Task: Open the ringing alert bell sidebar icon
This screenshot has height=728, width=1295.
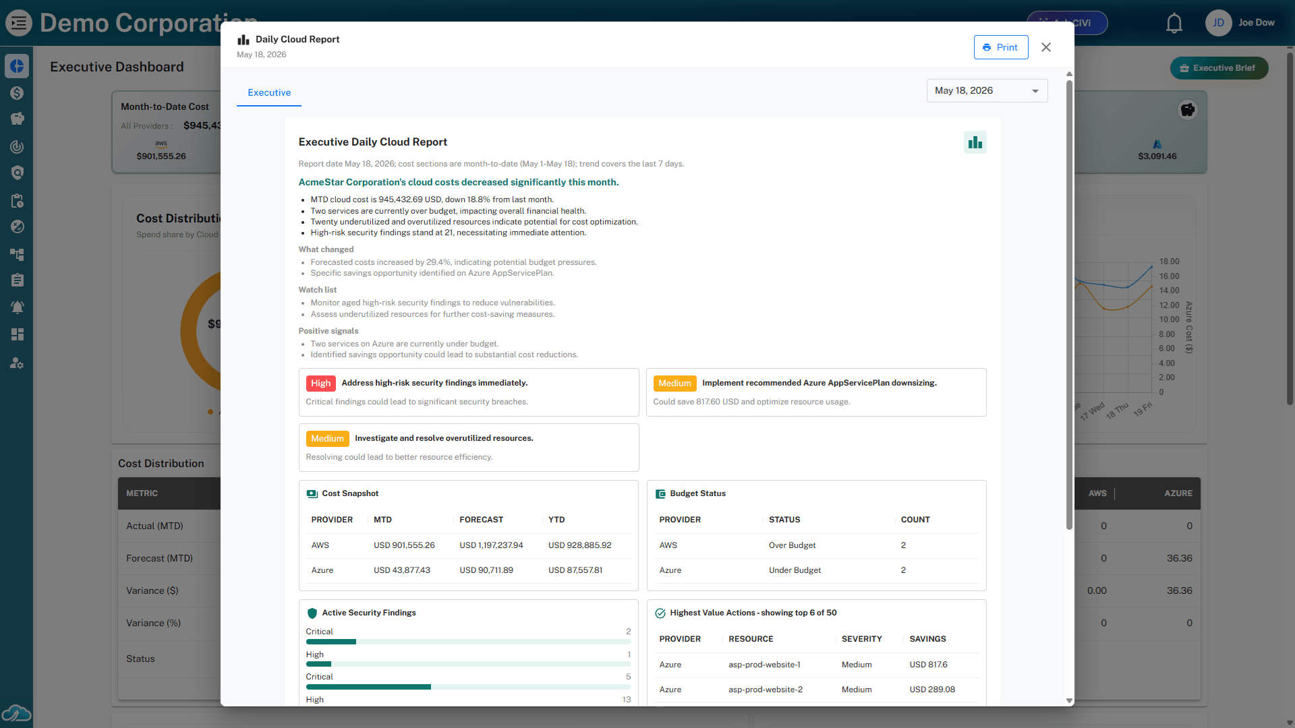Action: point(17,307)
